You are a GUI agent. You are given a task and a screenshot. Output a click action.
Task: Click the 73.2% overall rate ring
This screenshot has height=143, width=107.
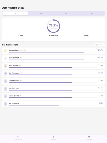click(53, 26)
